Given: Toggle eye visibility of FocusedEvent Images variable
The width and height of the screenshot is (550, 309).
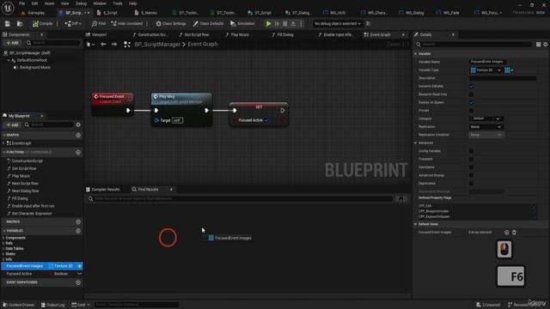Looking at the screenshot, I should click(x=79, y=266).
